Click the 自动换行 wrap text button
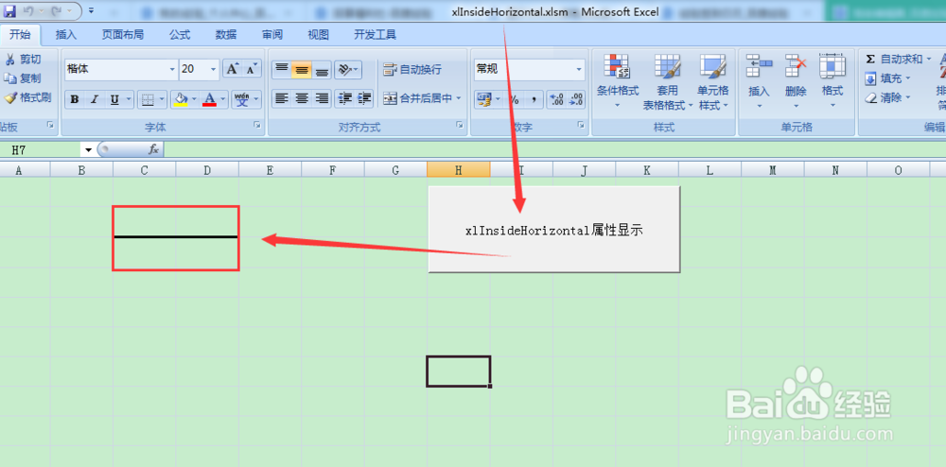Image resolution: width=946 pixels, height=467 pixels. [x=412, y=69]
